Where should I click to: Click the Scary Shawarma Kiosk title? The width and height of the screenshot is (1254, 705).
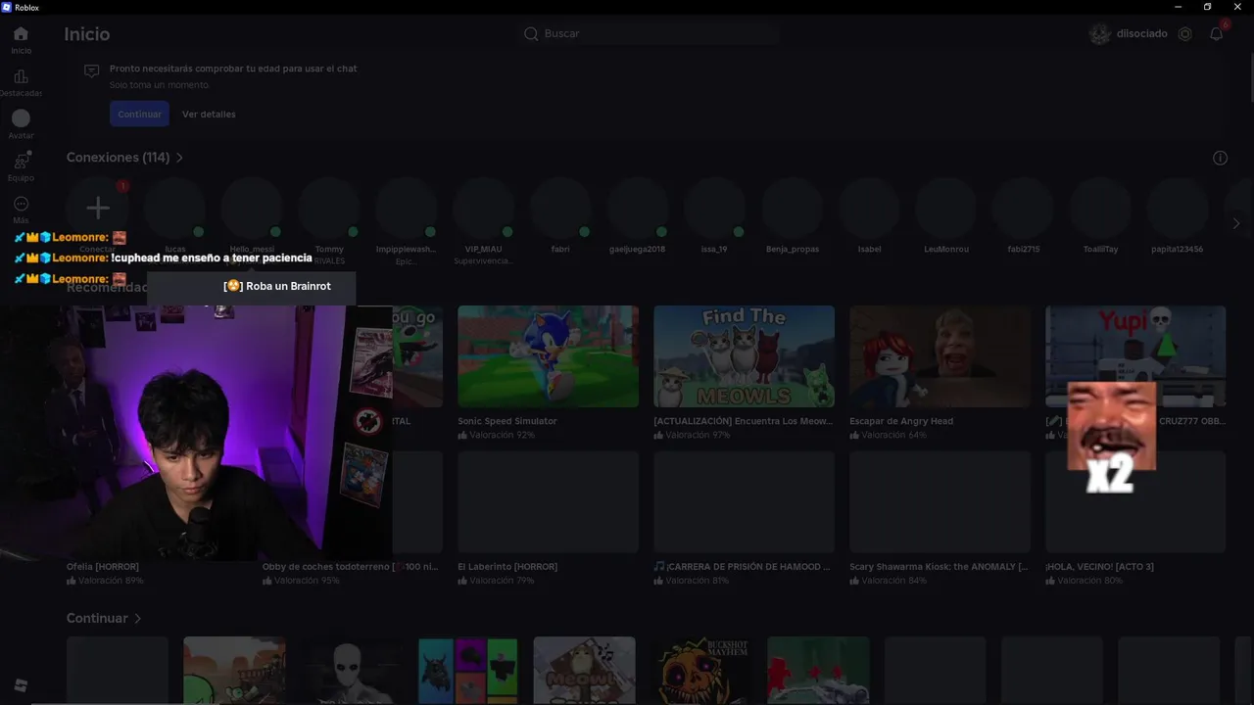[939, 567]
